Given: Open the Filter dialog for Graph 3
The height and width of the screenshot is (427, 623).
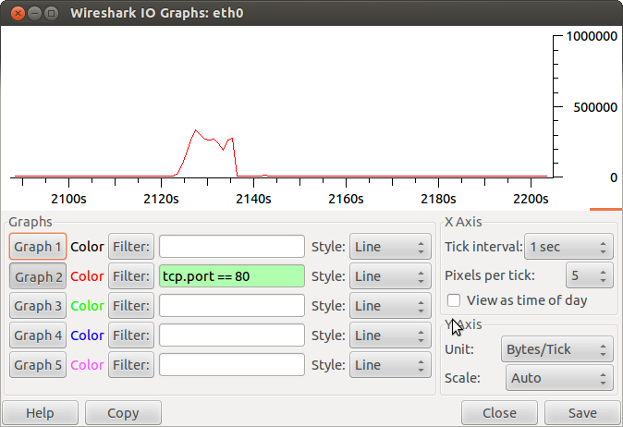Looking at the screenshot, I should point(131,306).
